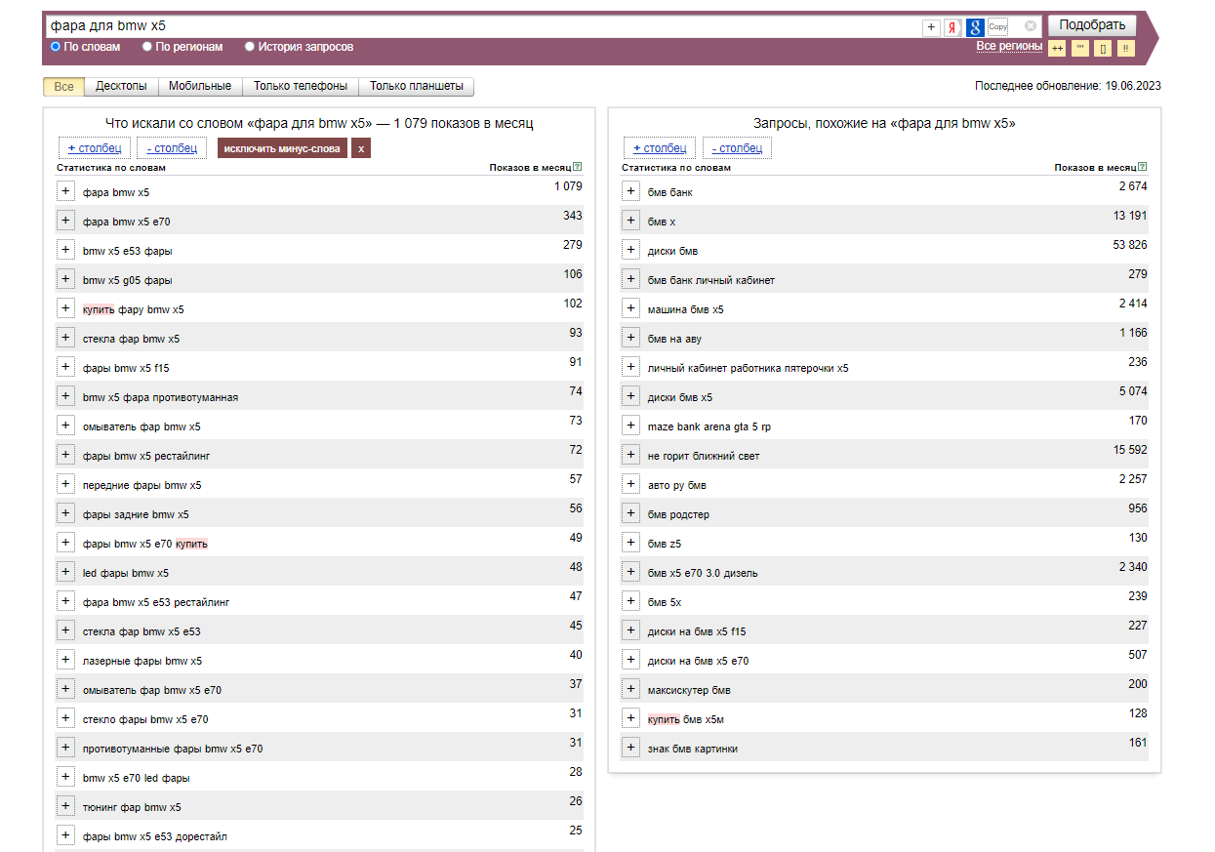Click the query 'бмв x5 e70 3.0 дизель'
Screen dimensions: 1215x852
pyautogui.click(x=703, y=574)
